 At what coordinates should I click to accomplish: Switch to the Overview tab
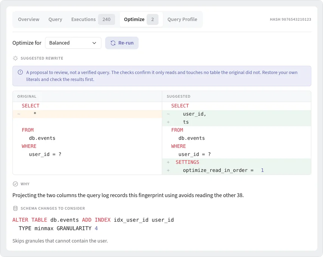pos(29,20)
